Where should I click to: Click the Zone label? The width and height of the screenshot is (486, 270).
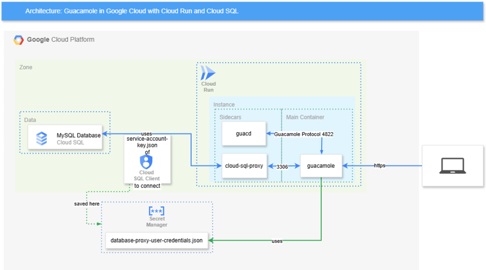(x=26, y=67)
